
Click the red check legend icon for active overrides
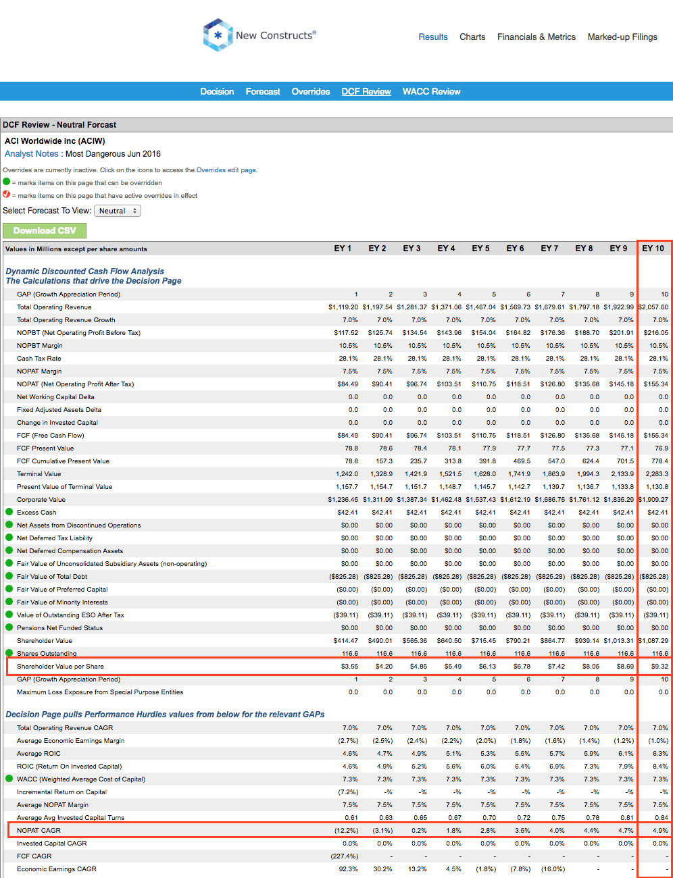point(7,195)
